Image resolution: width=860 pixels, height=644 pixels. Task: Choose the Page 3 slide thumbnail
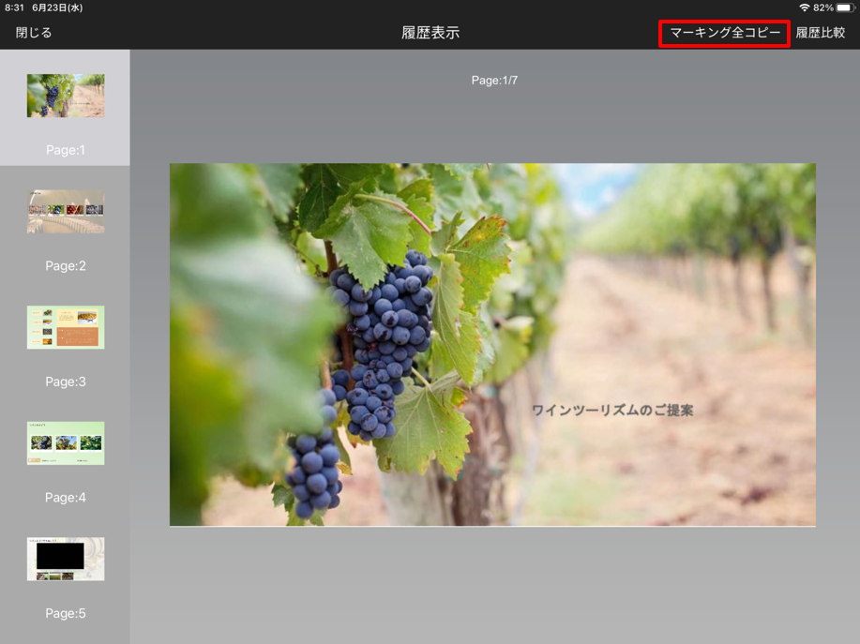click(66, 327)
